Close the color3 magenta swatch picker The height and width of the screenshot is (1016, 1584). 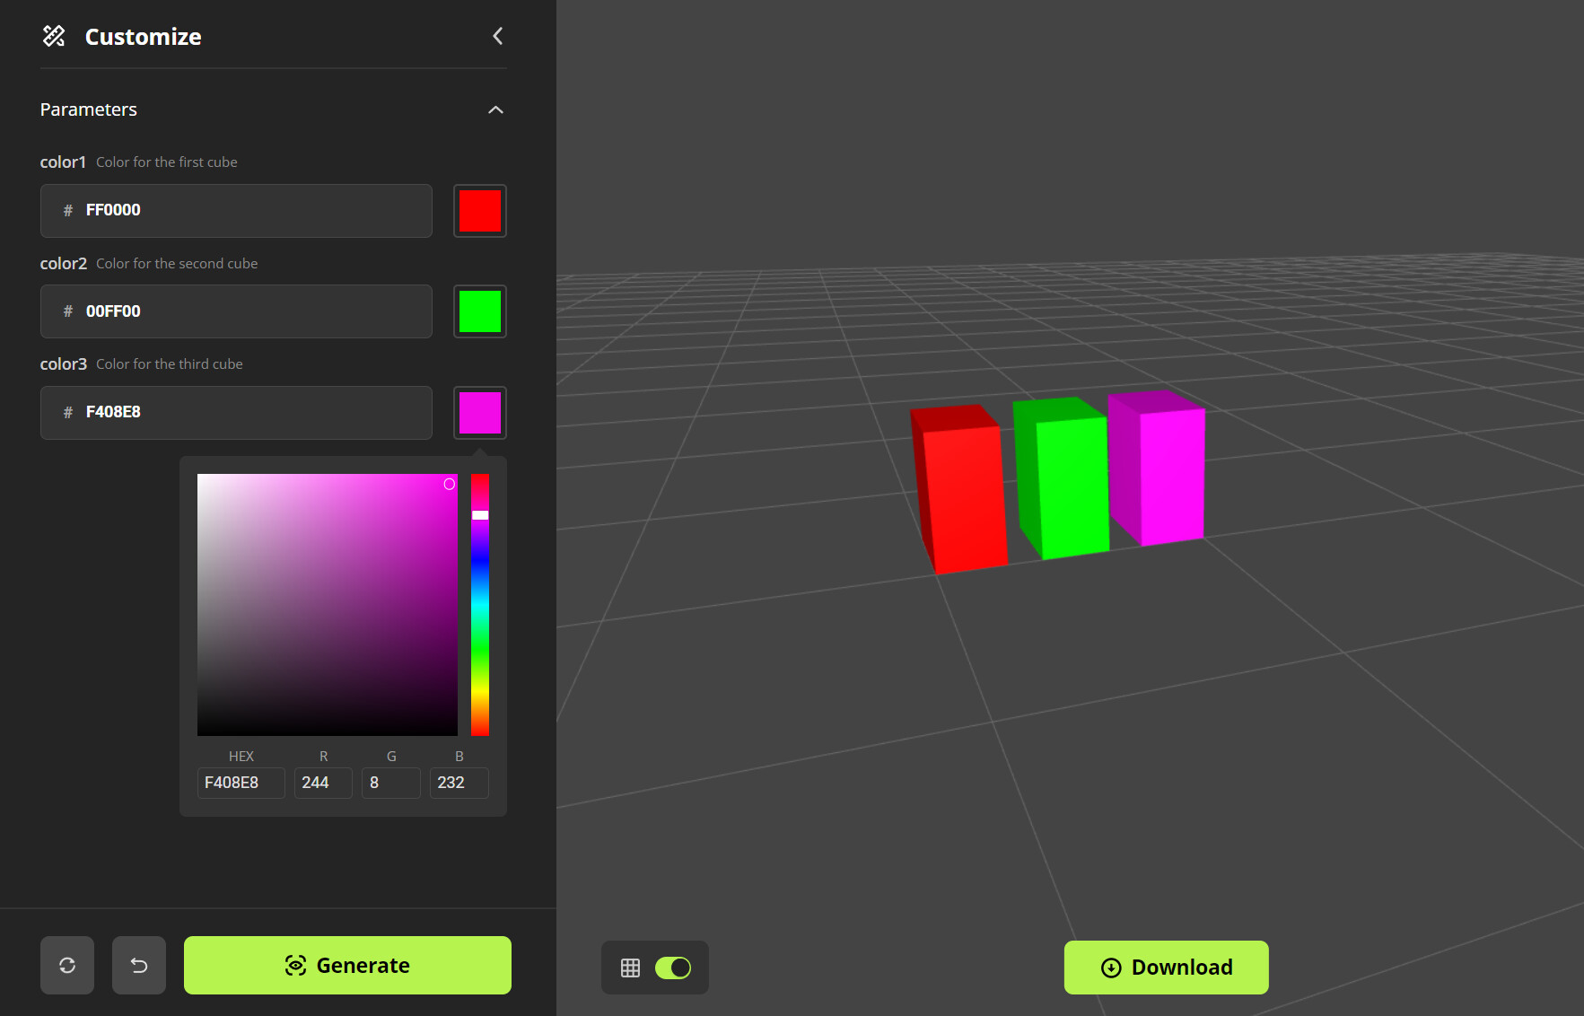coord(480,413)
